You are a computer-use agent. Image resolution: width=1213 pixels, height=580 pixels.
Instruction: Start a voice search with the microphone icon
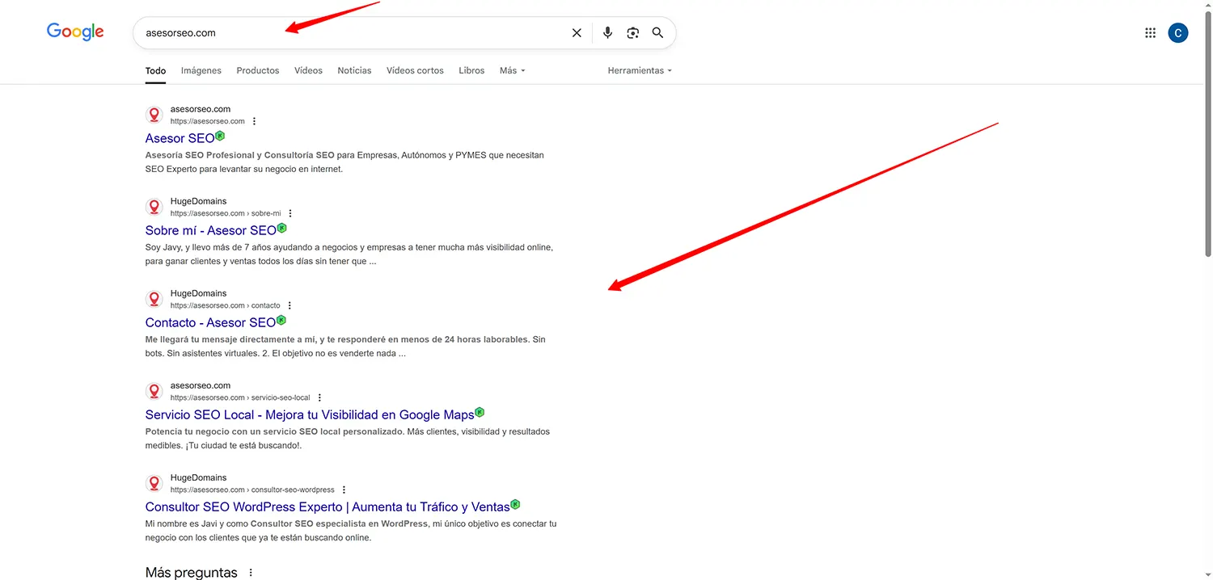(x=607, y=32)
